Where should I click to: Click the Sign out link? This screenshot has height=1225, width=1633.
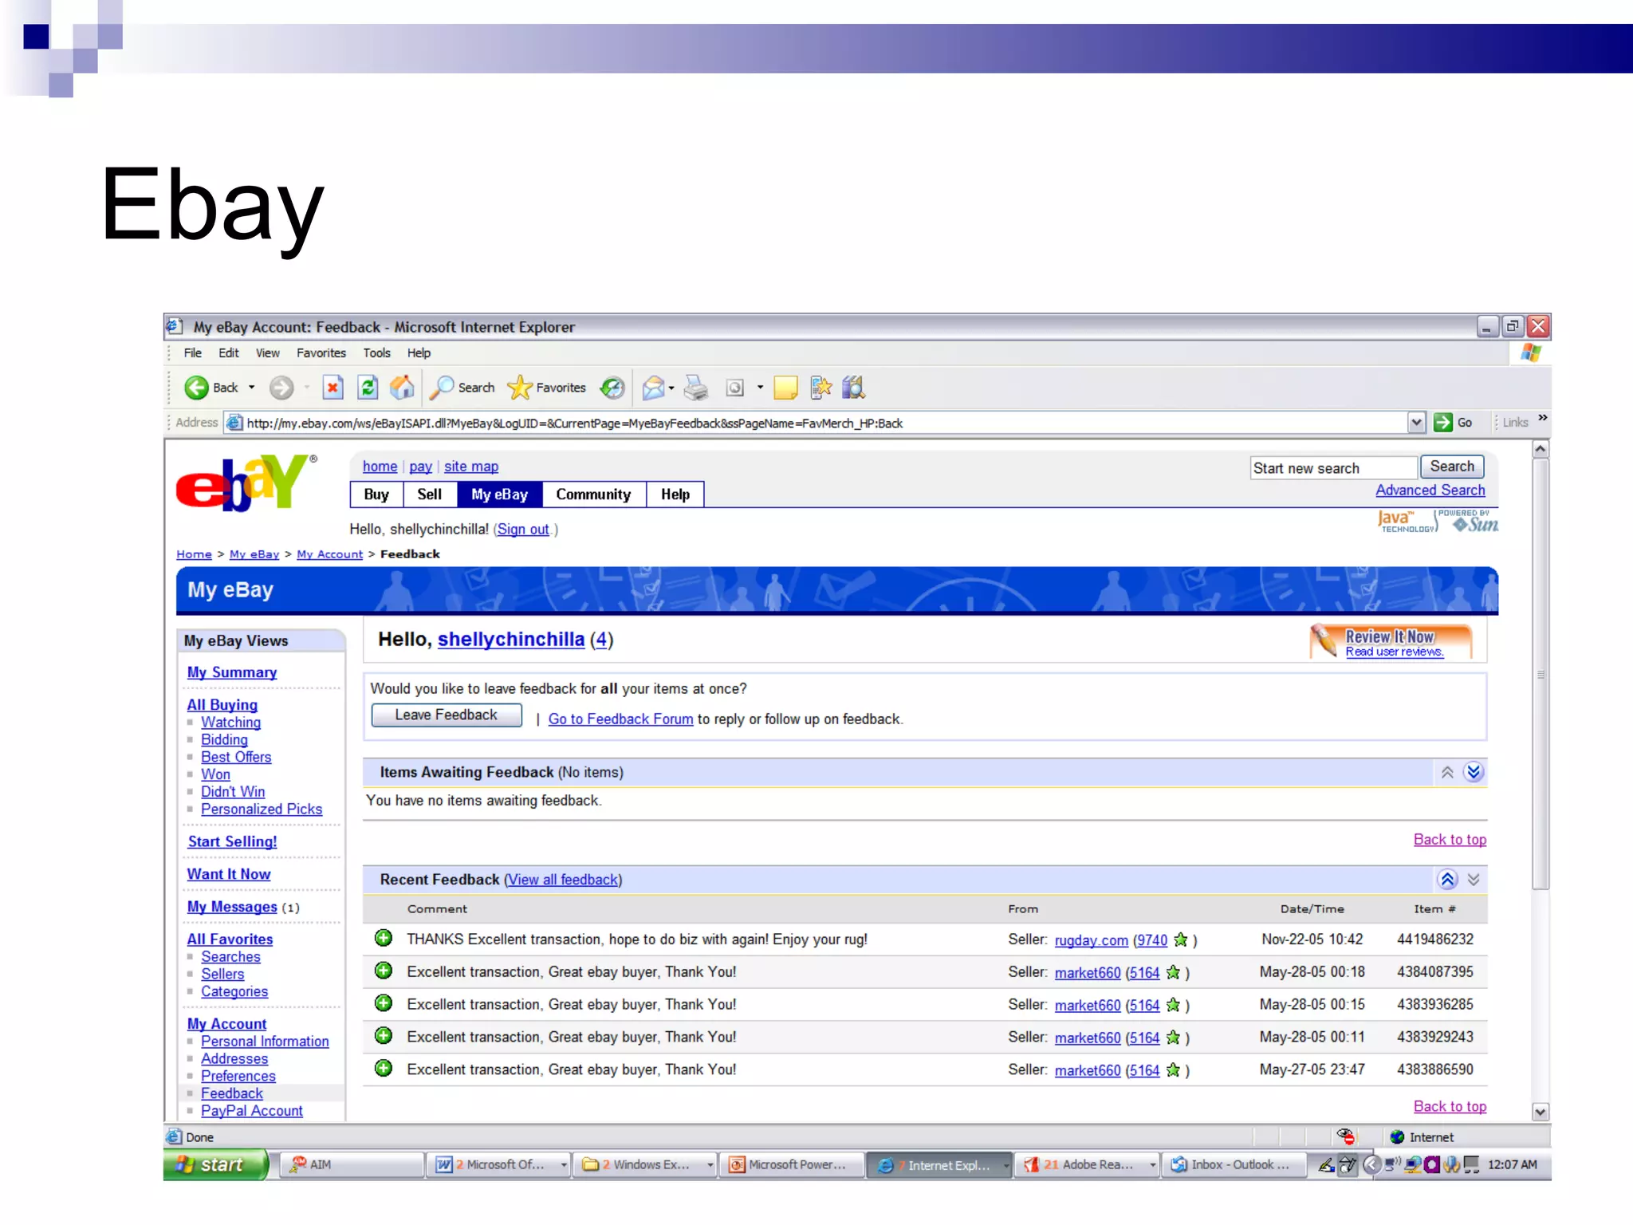click(x=523, y=530)
